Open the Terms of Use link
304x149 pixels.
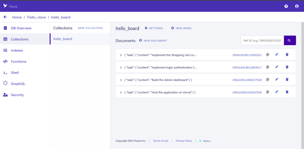(x=161, y=141)
